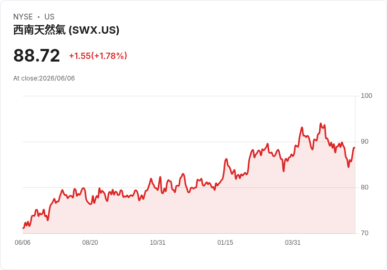Click the current price 88.72
The image size is (387, 270).
36,55
